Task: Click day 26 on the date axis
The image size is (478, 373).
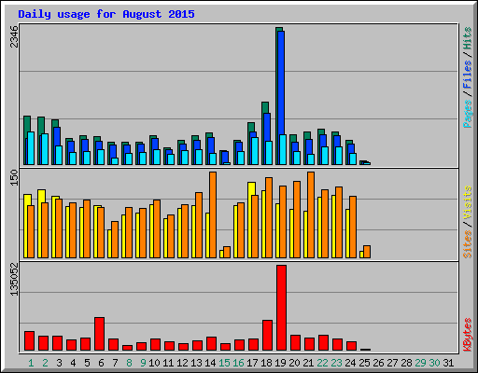Action: (x=378, y=363)
